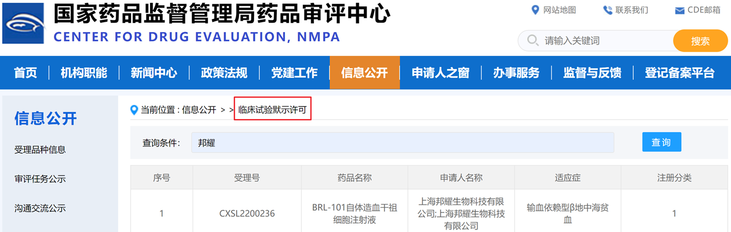This screenshot has height=232, width=731.
Task: Select 沟通交流公示 in the sidebar
Action: pyautogui.click(x=40, y=209)
